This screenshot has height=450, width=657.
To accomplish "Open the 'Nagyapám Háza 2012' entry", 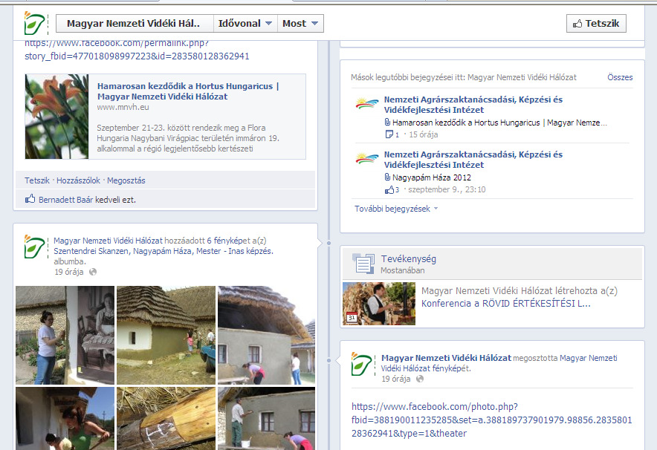I will point(432,177).
